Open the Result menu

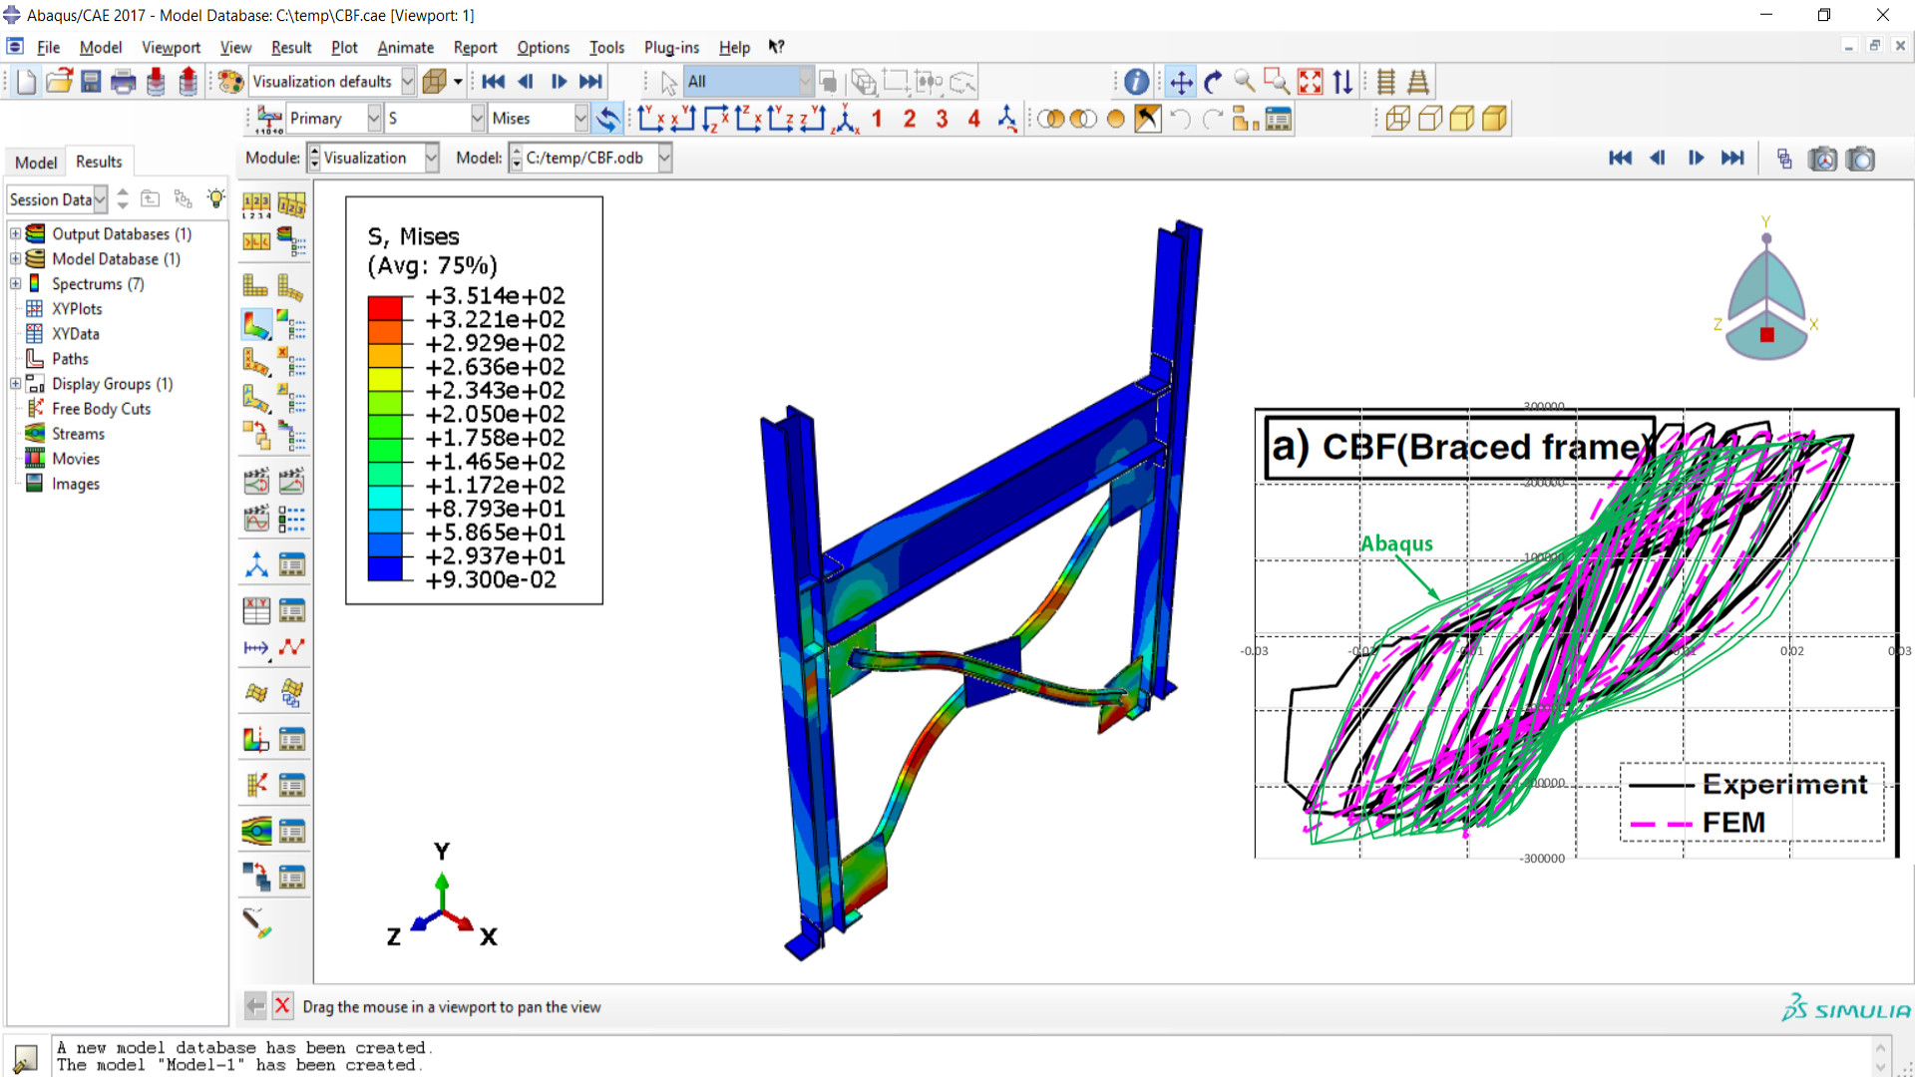click(291, 47)
